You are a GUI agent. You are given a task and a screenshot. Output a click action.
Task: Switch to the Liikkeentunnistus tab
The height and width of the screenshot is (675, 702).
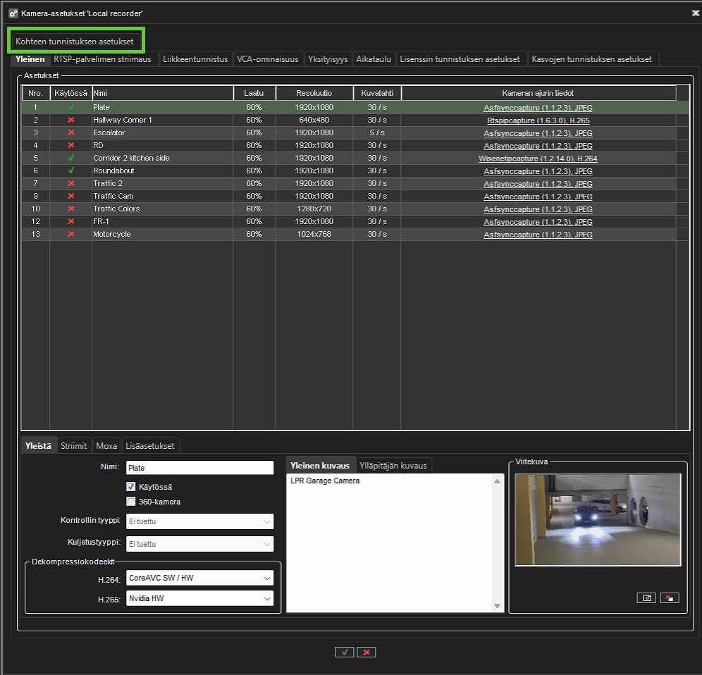[195, 59]
